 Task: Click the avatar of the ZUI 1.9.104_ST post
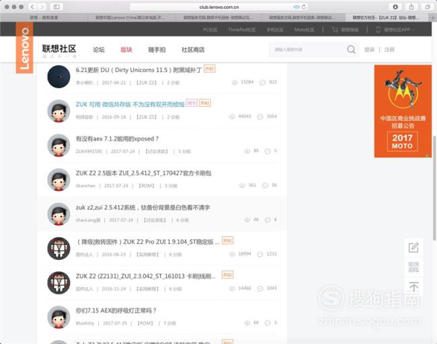(58, 249)
